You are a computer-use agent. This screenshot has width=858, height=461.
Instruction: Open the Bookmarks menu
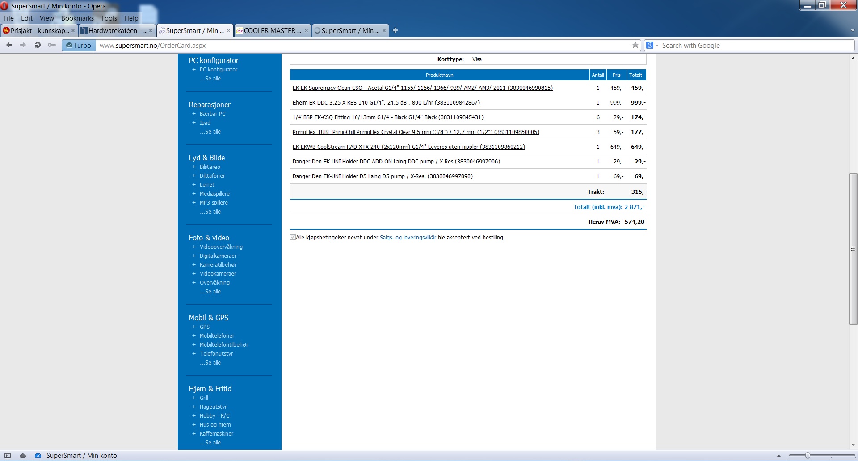pos(77,18)
